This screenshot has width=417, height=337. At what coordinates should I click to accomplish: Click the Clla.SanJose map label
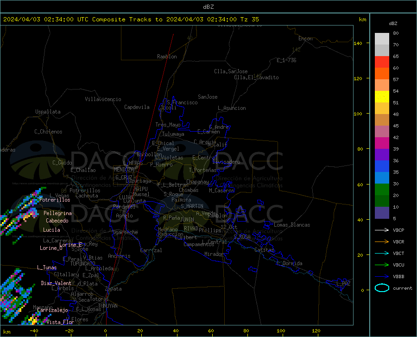231,71
